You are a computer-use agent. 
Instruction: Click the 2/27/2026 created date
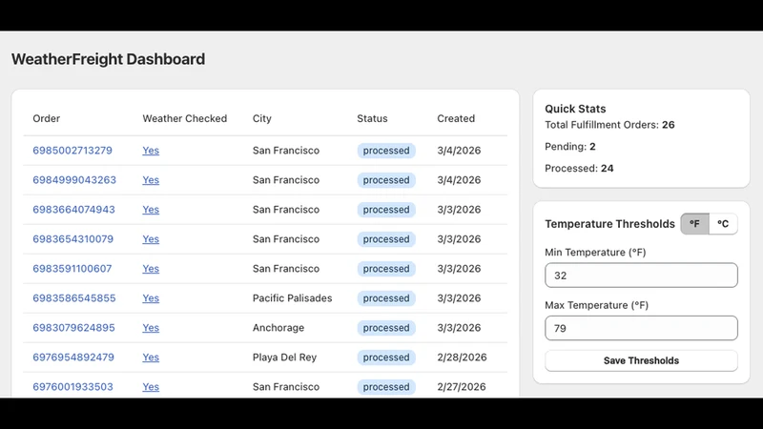point(462,387)
